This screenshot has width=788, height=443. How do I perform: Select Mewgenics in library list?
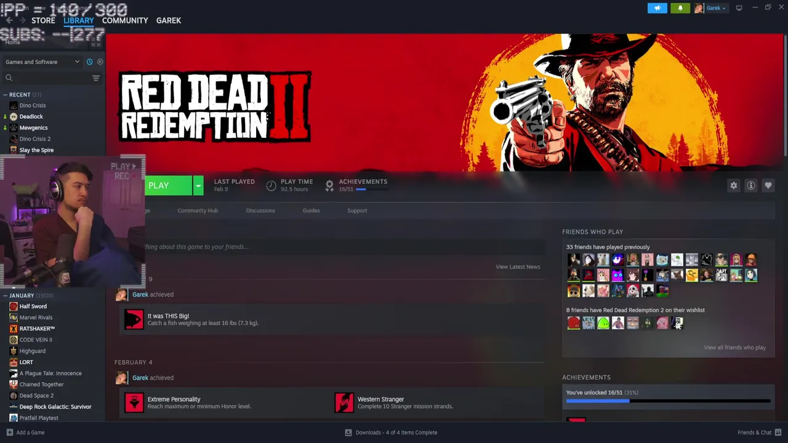point(33,127)
